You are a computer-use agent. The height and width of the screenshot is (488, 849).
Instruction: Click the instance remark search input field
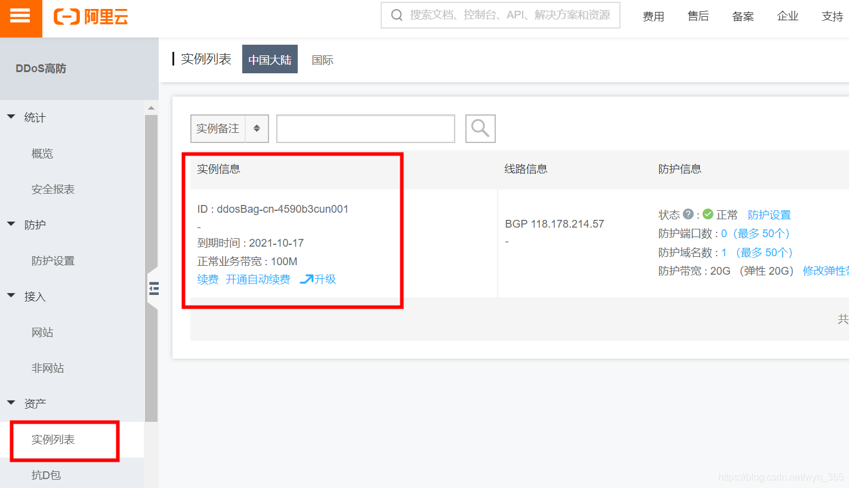366,129
